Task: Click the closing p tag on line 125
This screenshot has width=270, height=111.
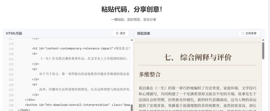Action: pyautogui.click(x=36, y=79)
